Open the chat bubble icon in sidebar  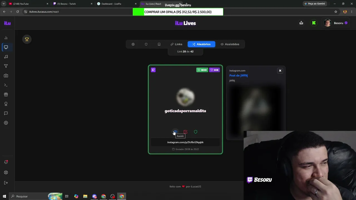point(6,113)
